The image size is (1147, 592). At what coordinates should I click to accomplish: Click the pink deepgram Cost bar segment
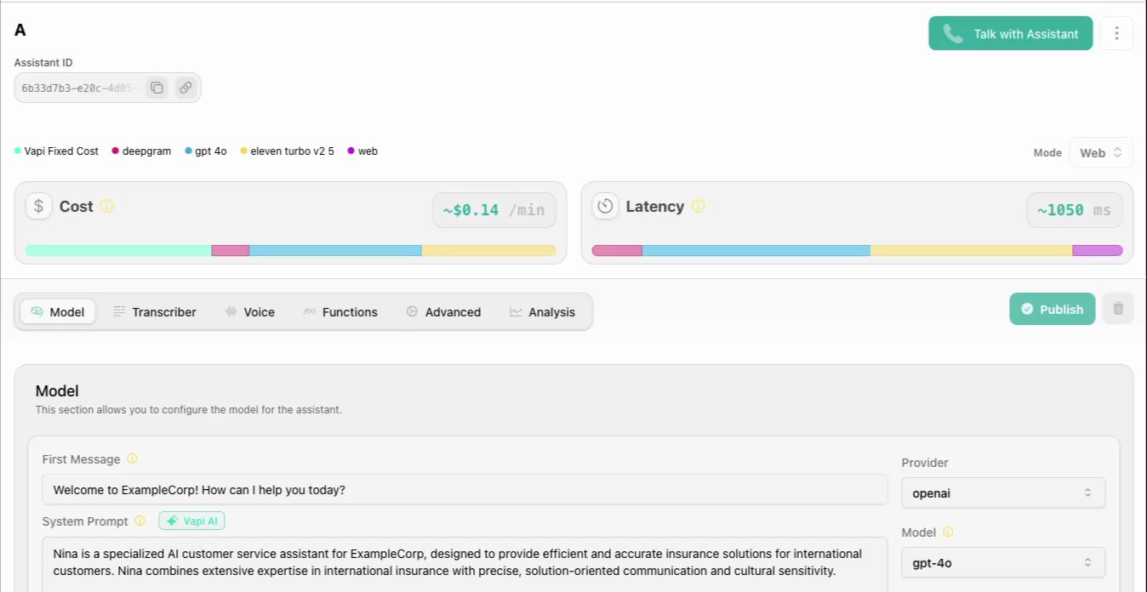coord(230,251)
